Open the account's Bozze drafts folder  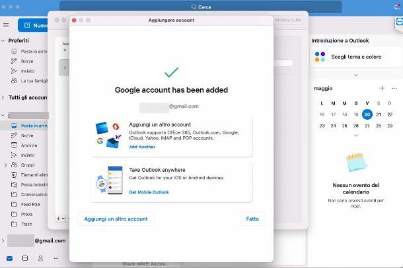pyautogui.click(x=22, y=135)
